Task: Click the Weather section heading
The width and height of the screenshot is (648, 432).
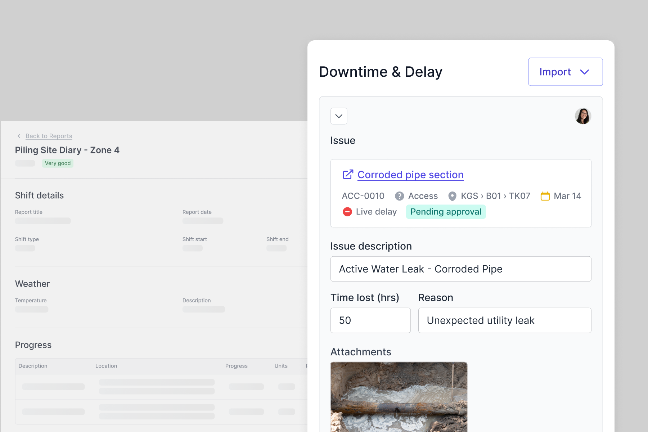Action: click(32, 284)
